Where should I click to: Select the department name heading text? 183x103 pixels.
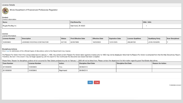pyautogui.click(x=34, y=10)
